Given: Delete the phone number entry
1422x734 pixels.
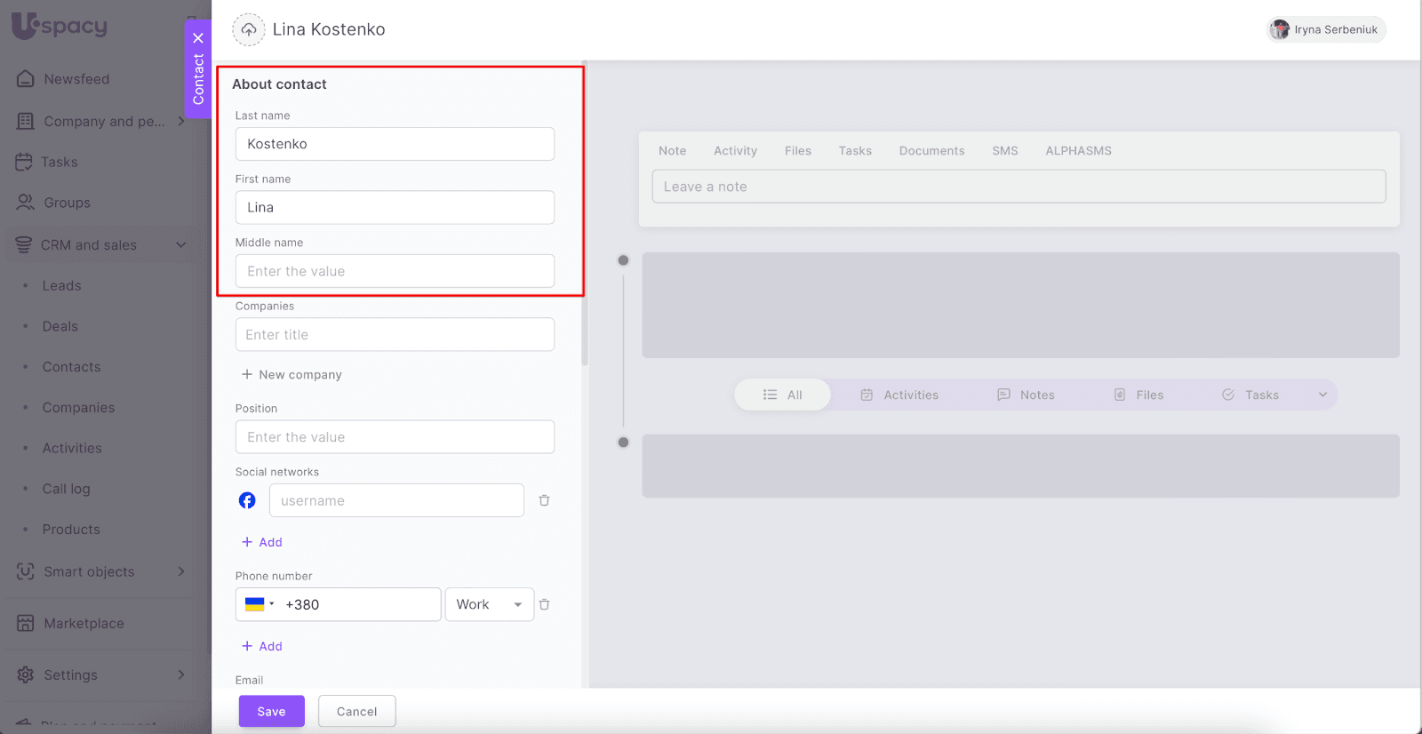Looking at the screenshot, I should pos(544,604).
